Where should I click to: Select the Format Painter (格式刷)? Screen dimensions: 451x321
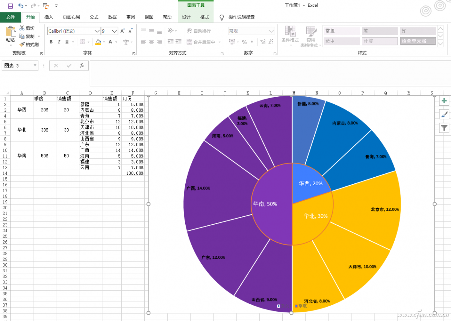pos(29,44)
